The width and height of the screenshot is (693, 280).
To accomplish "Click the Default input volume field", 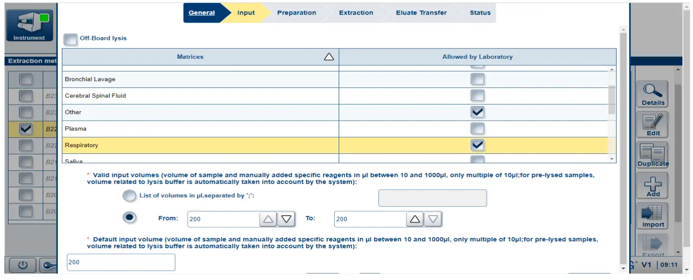I will [x=121, y=262].
